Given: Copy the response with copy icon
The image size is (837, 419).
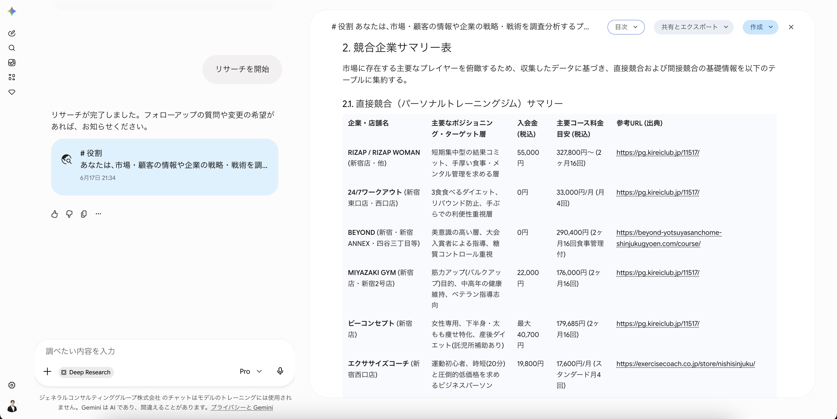Looking at the screenshot, I should (x=84, y=214).
